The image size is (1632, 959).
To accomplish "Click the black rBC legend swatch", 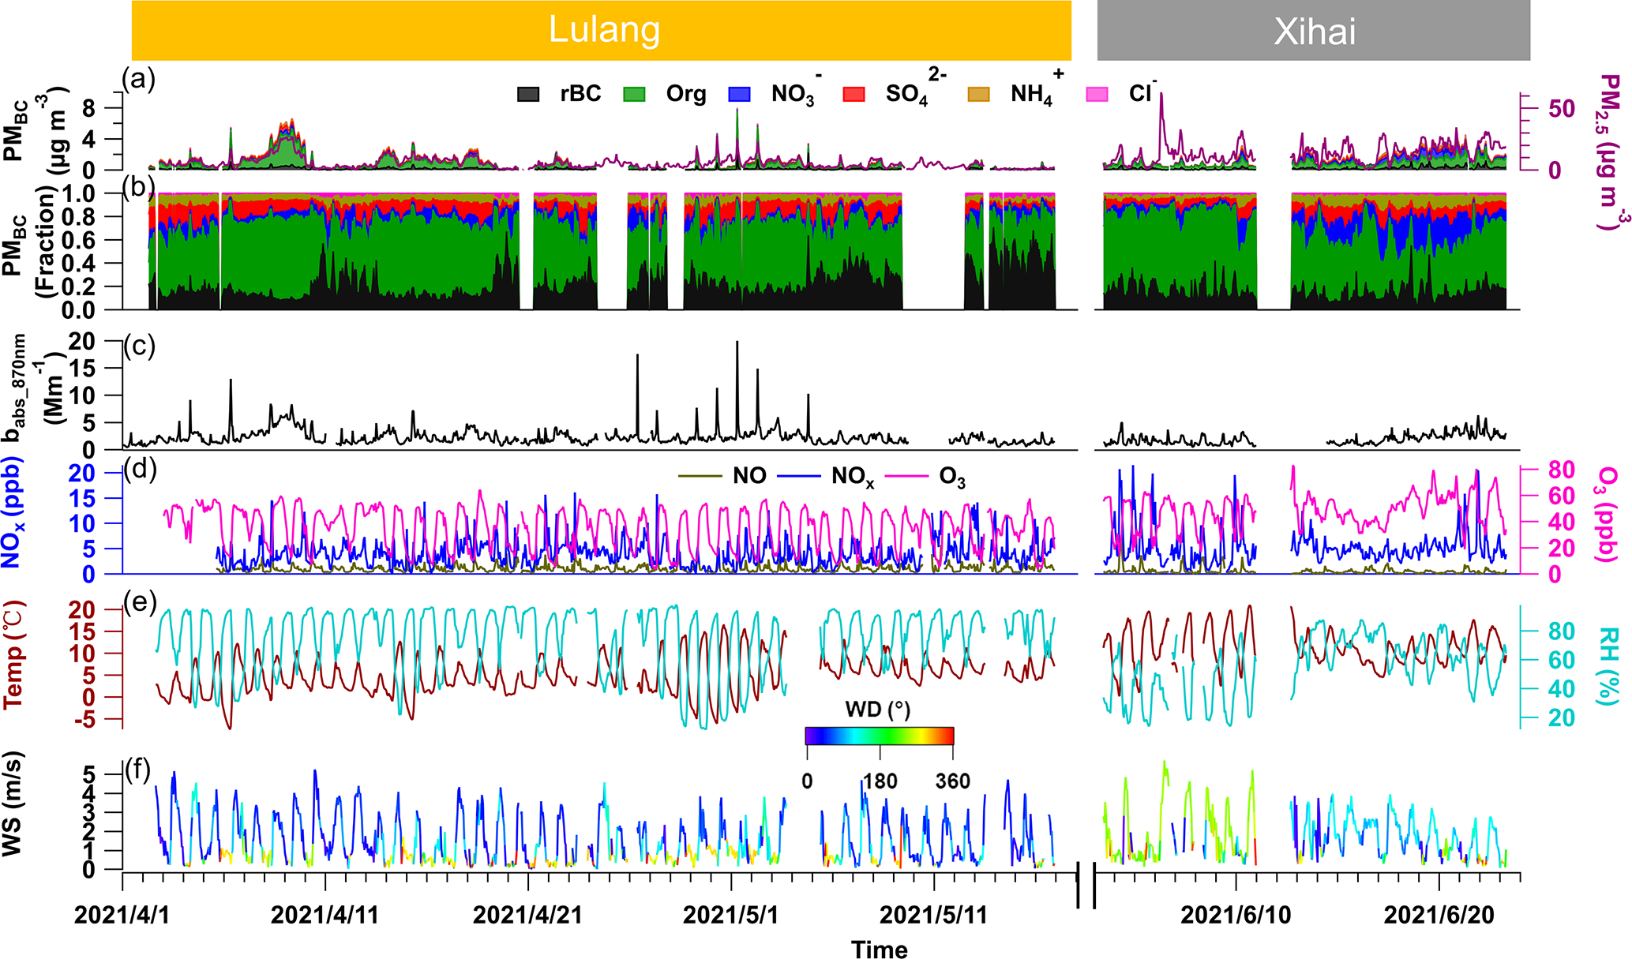I will point(528,94).
